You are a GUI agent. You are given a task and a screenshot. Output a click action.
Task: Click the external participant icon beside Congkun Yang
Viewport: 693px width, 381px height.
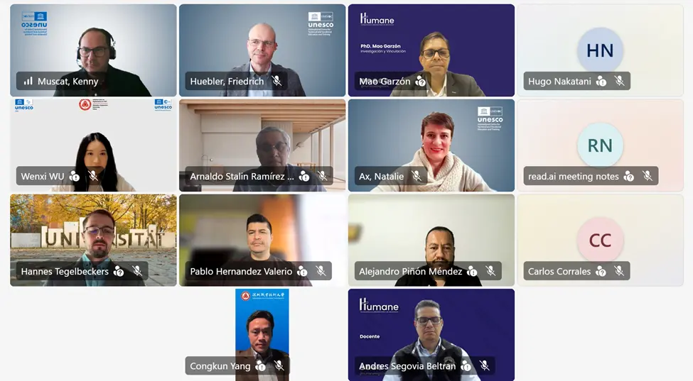(261, 366)
